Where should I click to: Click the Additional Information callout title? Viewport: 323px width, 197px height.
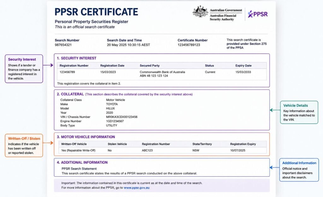click(299, 163)
